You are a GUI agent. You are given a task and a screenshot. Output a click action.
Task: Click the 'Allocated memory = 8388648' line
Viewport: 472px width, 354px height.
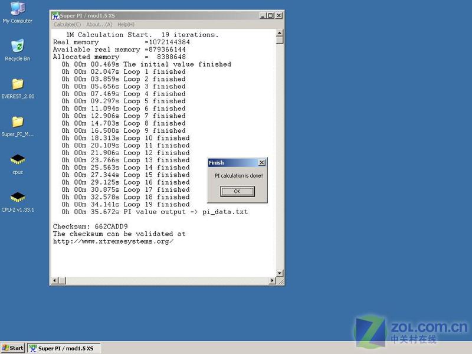pyautogui.click(x=119, y=57)
